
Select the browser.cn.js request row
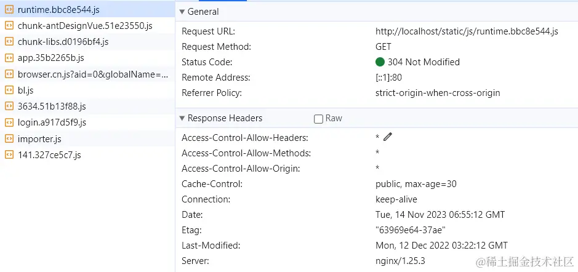click(87, 74)
